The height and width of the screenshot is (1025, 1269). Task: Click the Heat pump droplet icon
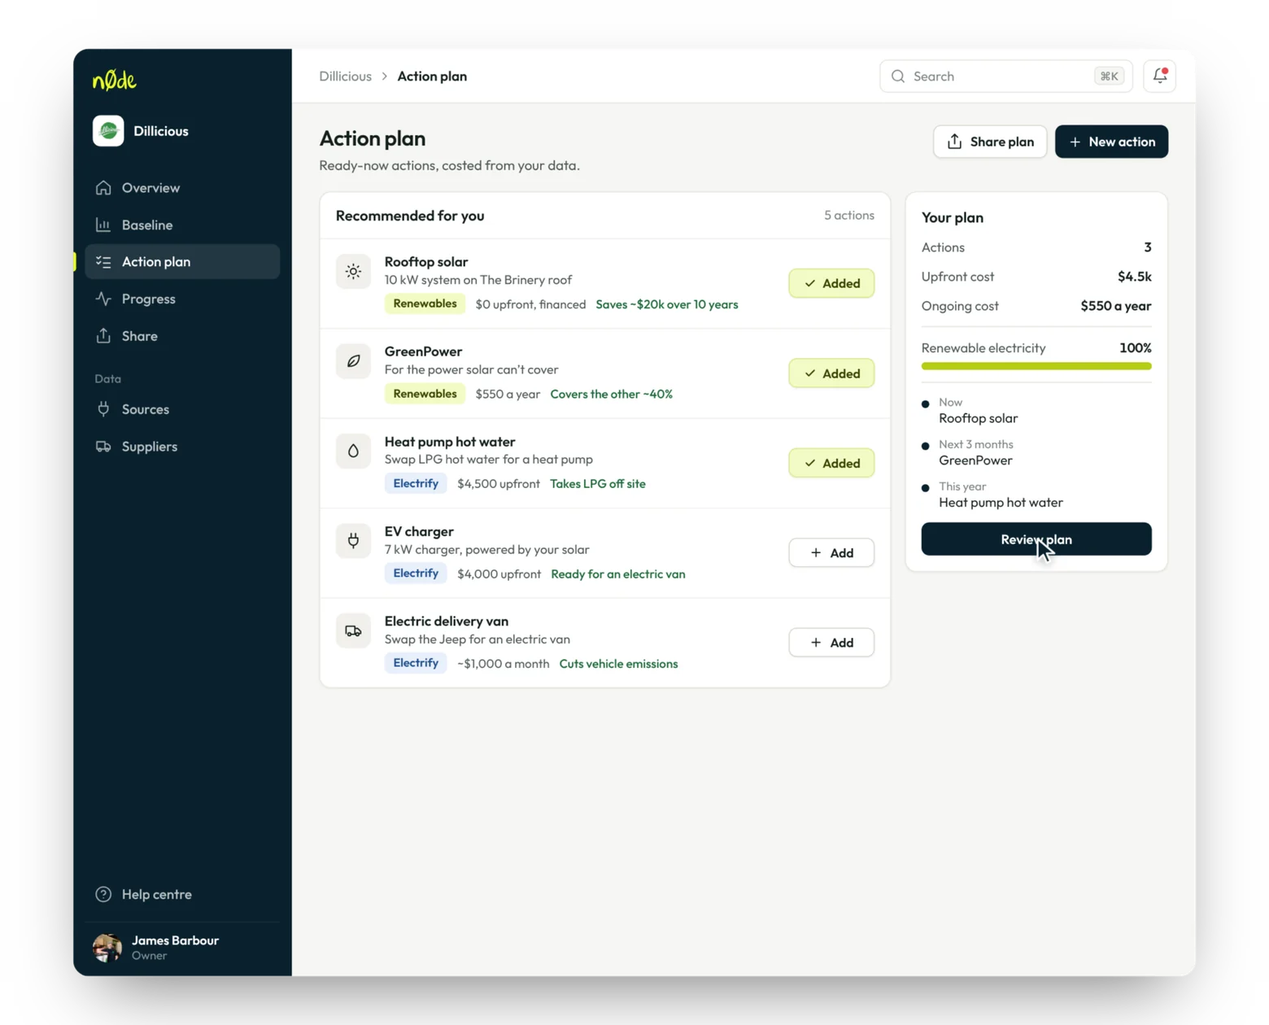pos(353,451)
